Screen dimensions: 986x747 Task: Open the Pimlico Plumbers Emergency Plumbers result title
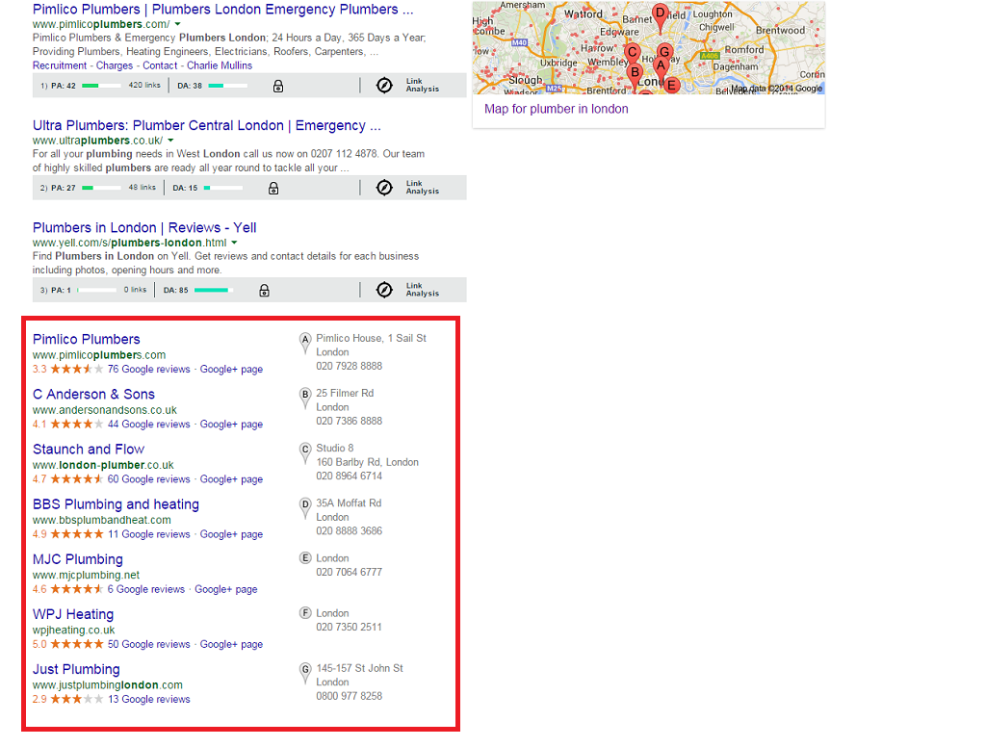pos(223,10)
